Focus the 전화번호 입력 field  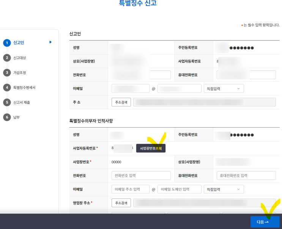coord(141,176)
